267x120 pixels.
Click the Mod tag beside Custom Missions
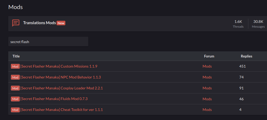[x=15, y=66]
